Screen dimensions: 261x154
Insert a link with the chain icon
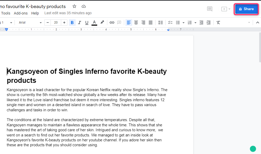(x=112, y=23)
